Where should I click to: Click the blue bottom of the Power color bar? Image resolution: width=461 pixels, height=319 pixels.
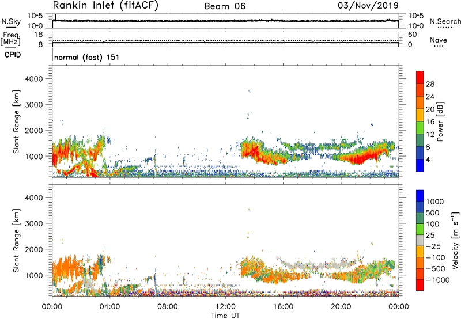tap(420, 165)
